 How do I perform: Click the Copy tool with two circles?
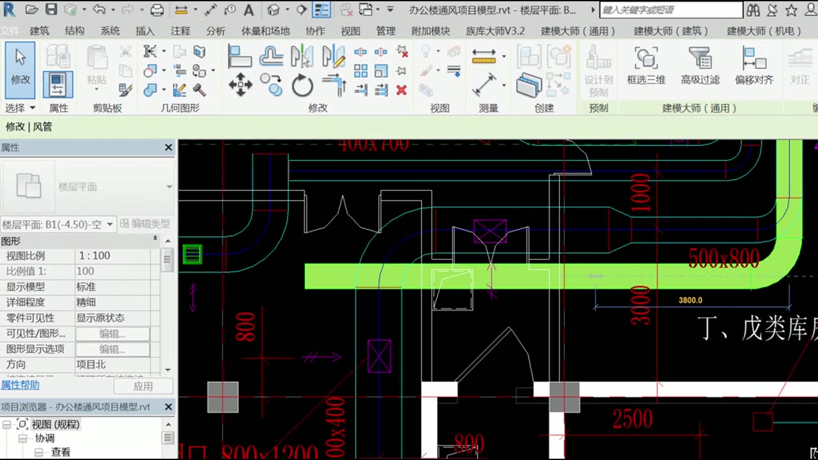pyautogui.click(x=271, y=85)
